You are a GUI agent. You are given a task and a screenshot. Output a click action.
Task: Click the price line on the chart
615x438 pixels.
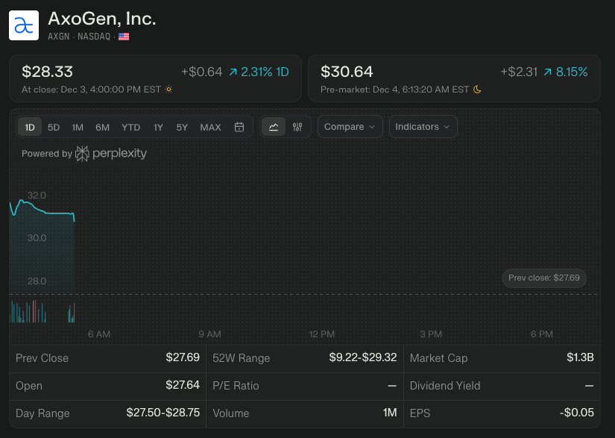coord(42,210)
